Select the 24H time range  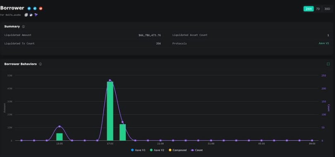pyautogui.click(x=309, y=9)
